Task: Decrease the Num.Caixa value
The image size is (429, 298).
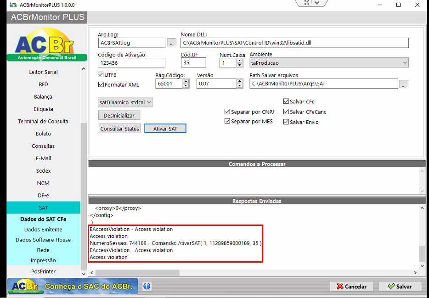Action: pos(240,65)
